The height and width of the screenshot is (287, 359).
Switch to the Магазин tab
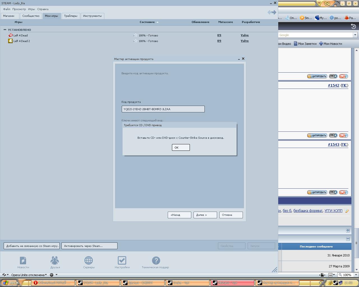point(10,16)
